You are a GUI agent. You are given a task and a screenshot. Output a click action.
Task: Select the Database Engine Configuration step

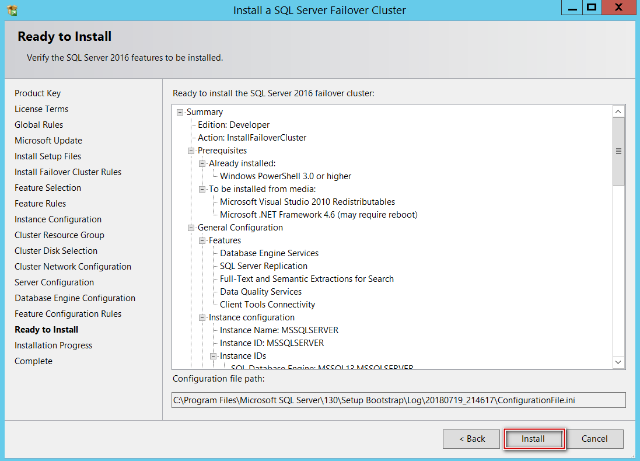75,298
